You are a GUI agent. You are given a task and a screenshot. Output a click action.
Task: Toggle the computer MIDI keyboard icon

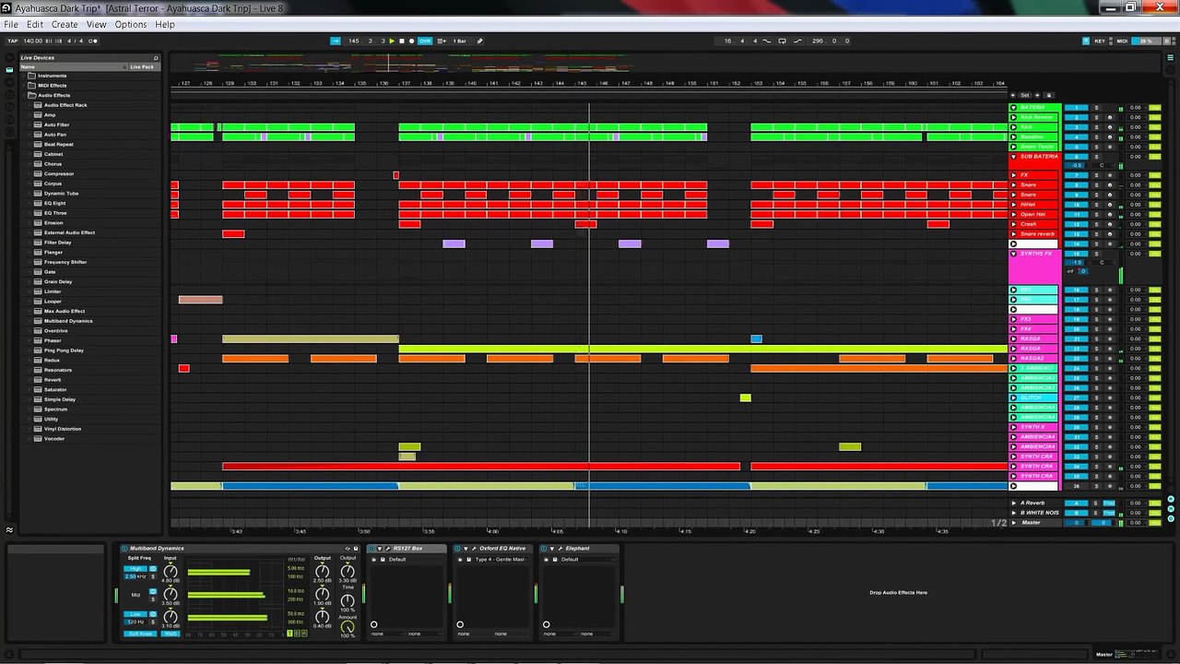click(1086, 41)
